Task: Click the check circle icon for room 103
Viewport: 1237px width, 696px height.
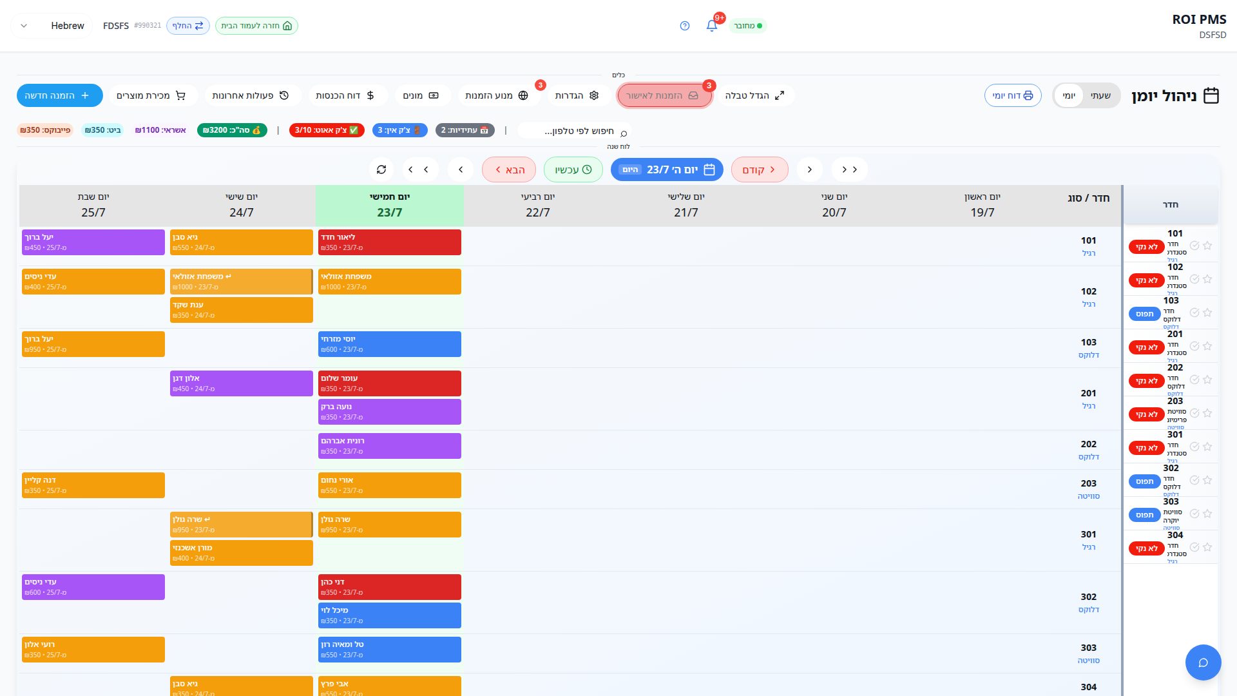Action: coord(1194,313)
